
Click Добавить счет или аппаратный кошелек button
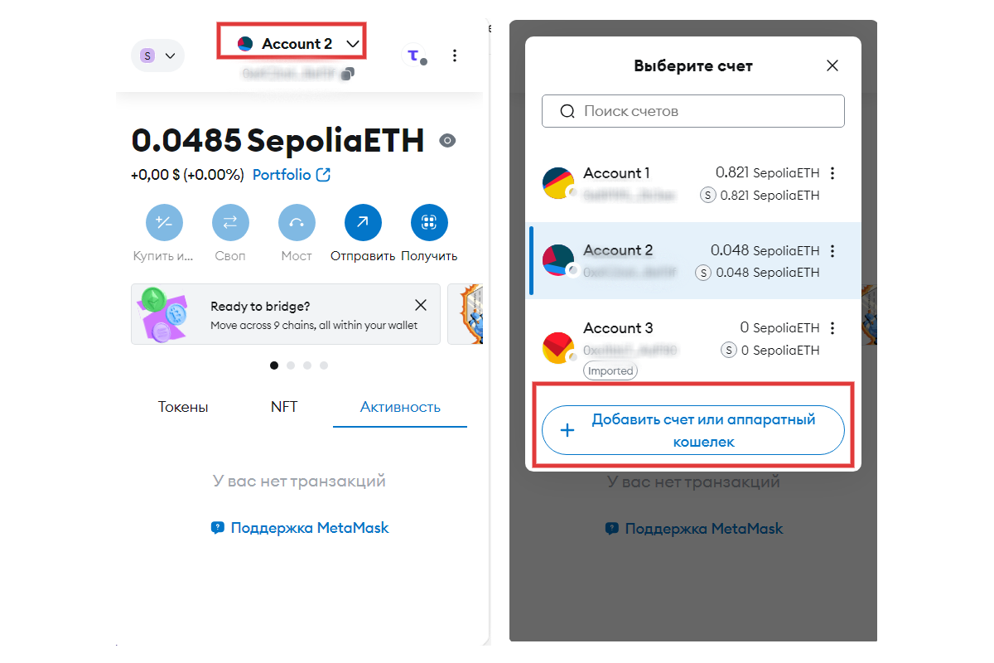pyautogui.click(x=692, y=430)
